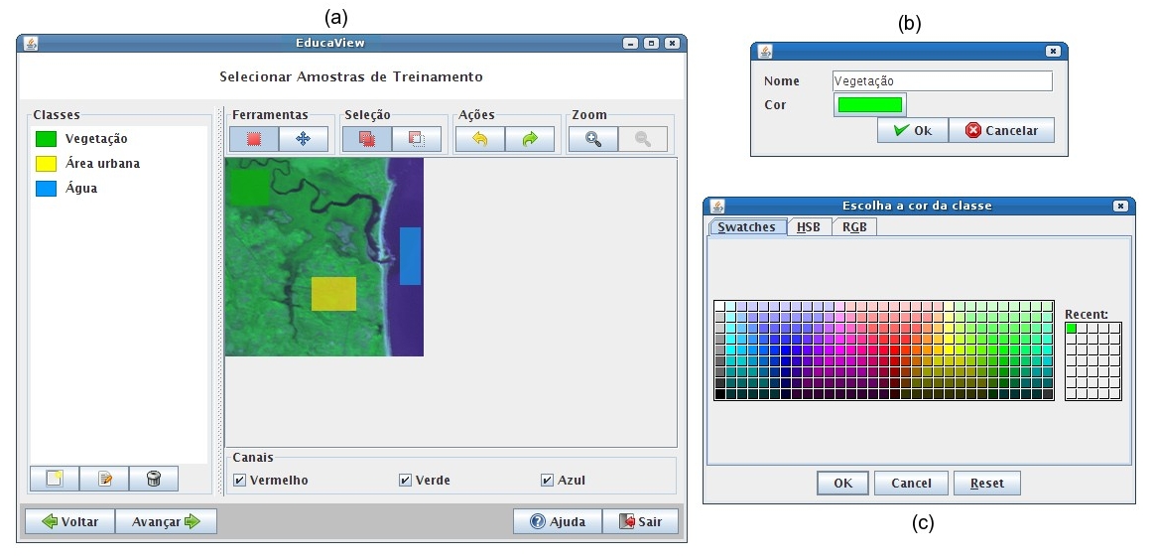Undo last action with yellow arrow
The height and width of the screenshot is (560, 1155).
480,139
